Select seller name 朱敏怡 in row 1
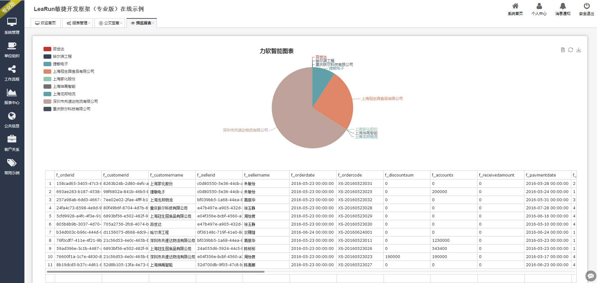597x283 pixels. click(266, 184)
